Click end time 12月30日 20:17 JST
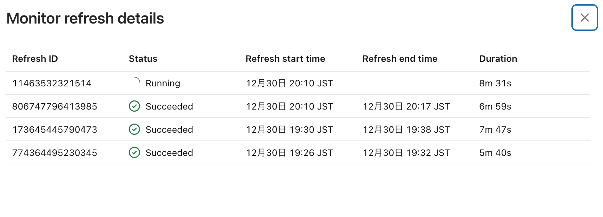The image size is (603, 217). point(406,106)
